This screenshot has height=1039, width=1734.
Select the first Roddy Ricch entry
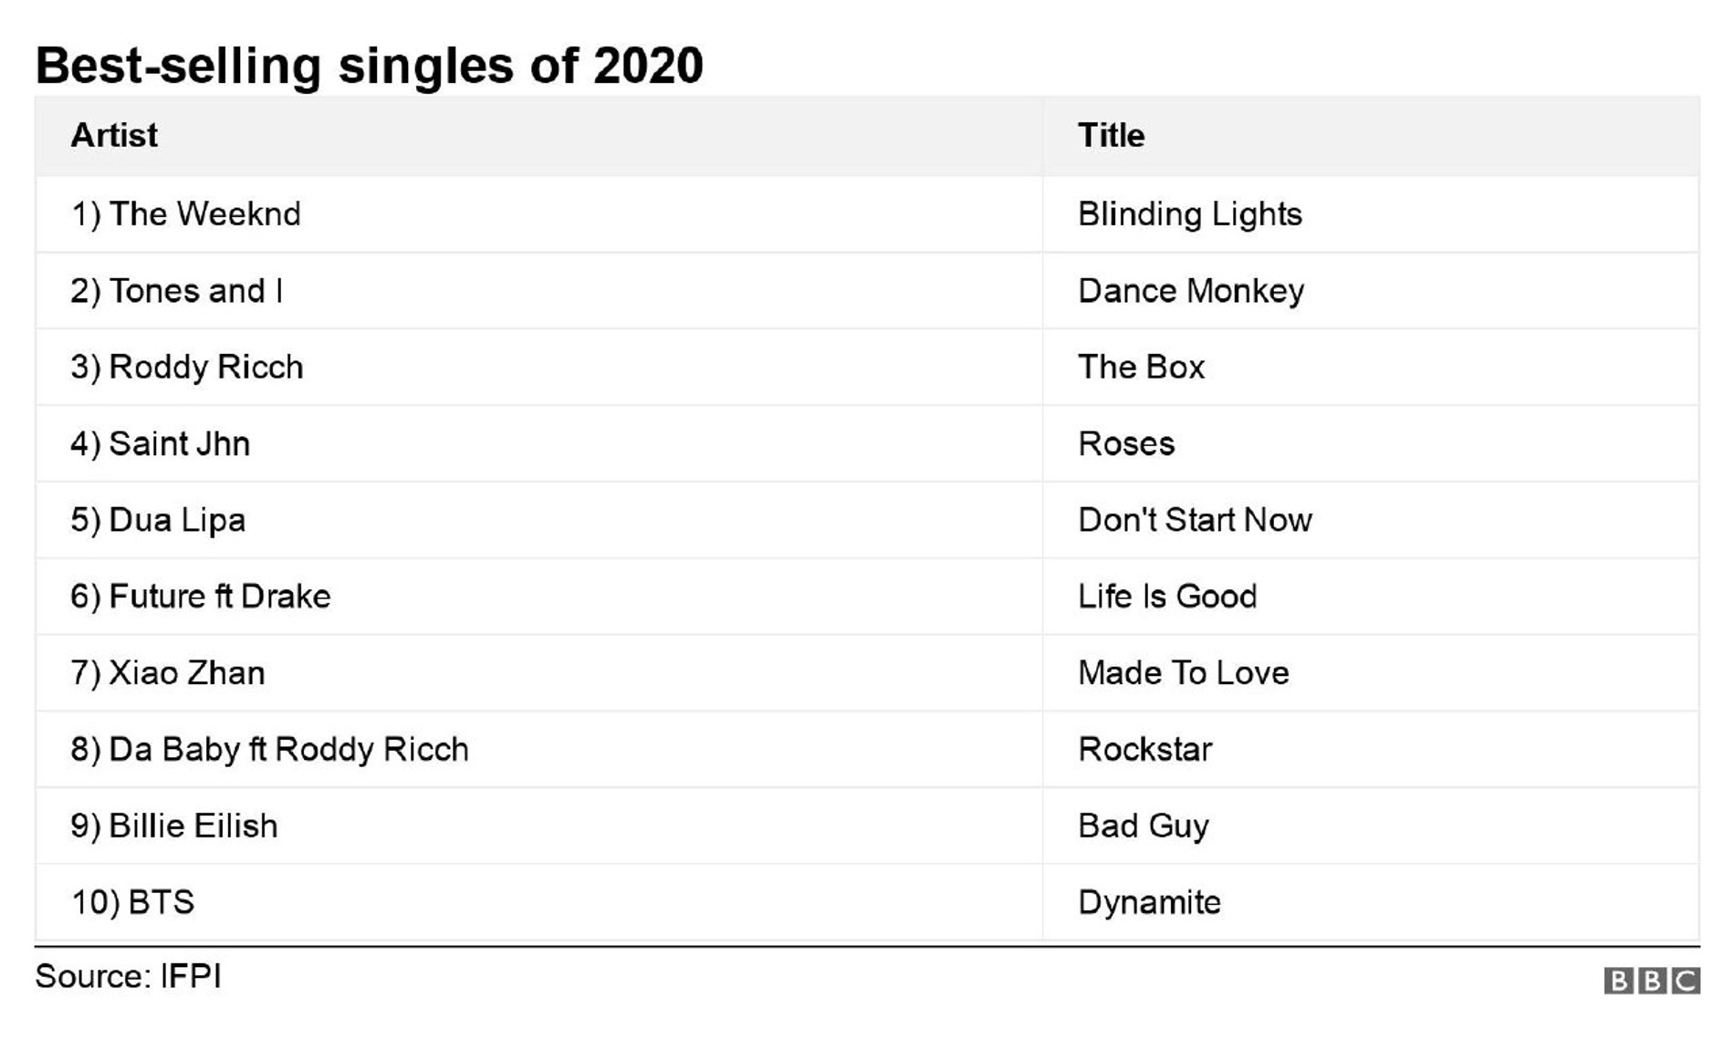pyautogui.click(x=187, y=367)
